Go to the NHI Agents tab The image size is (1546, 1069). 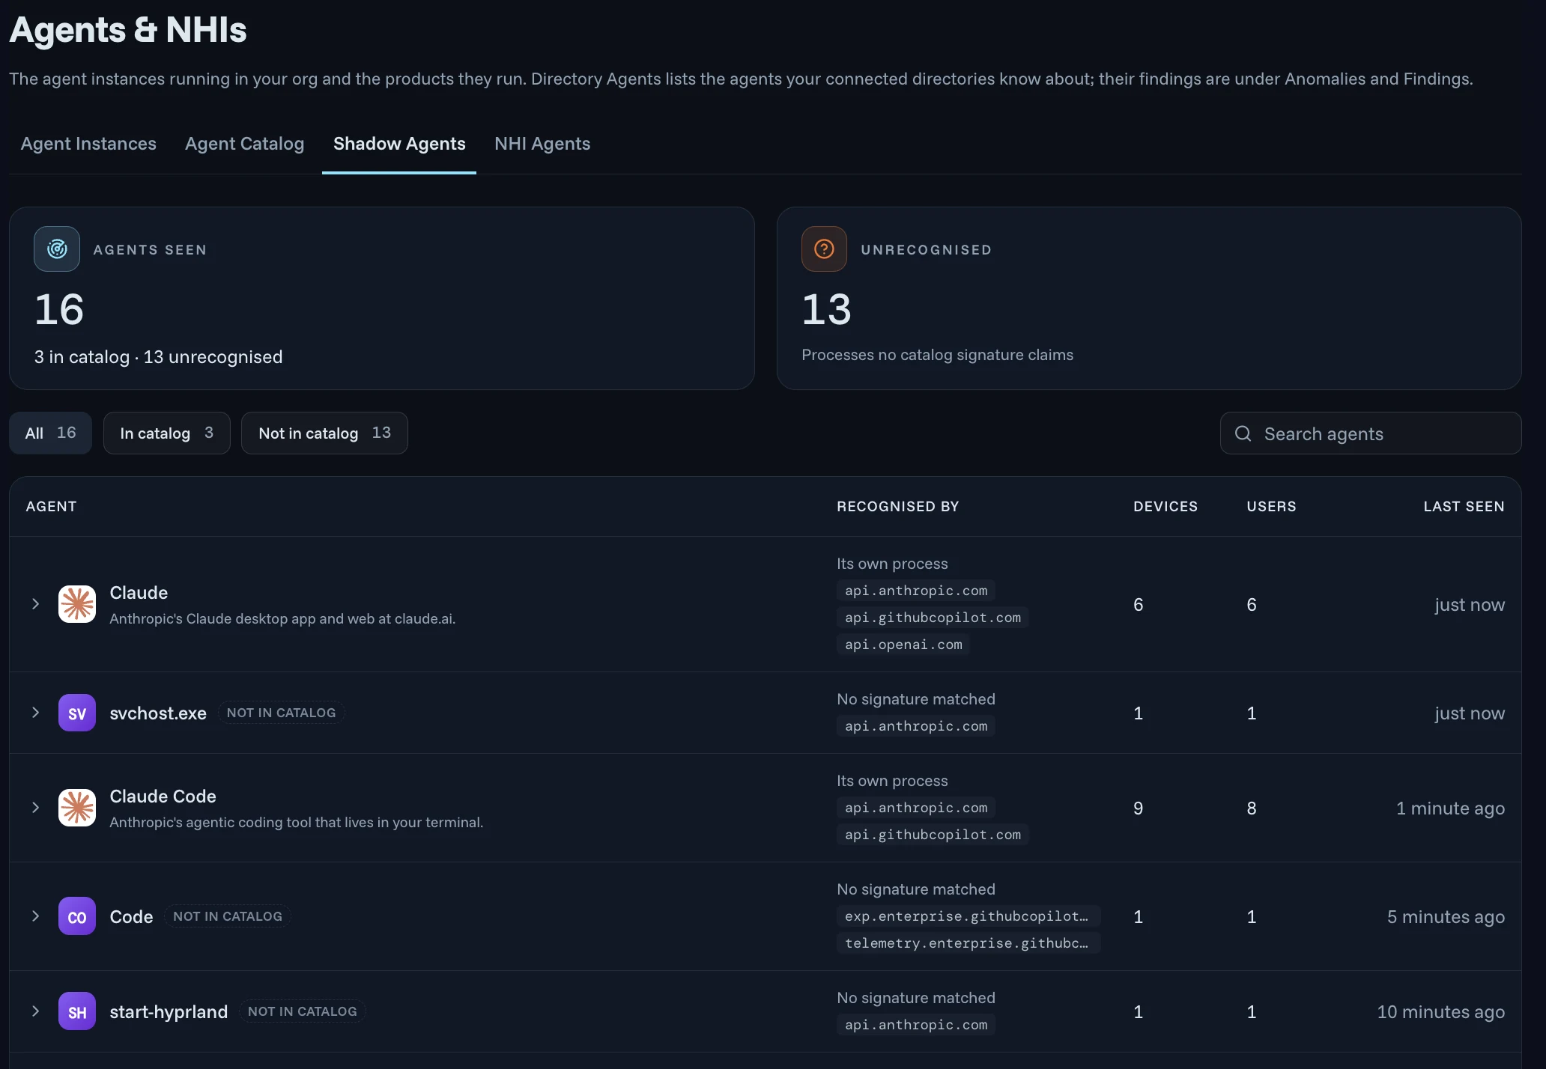tap(542, 144)
